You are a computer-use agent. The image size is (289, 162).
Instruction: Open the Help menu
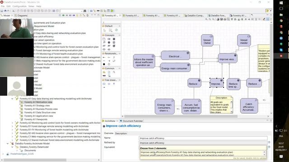tap(38, 6)
